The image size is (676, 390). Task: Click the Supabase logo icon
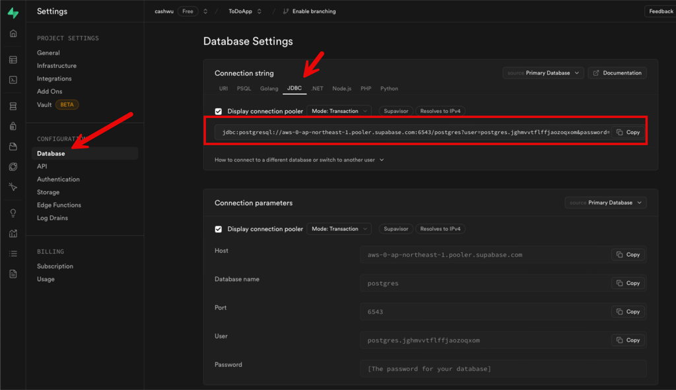13,13
